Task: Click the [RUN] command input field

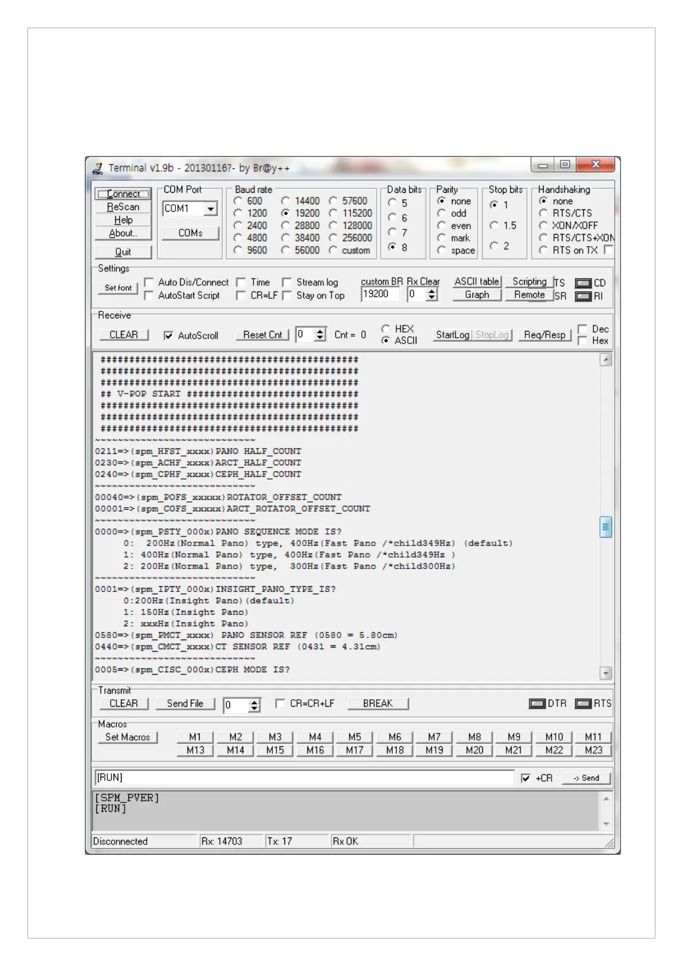Action: pos(304,778)
